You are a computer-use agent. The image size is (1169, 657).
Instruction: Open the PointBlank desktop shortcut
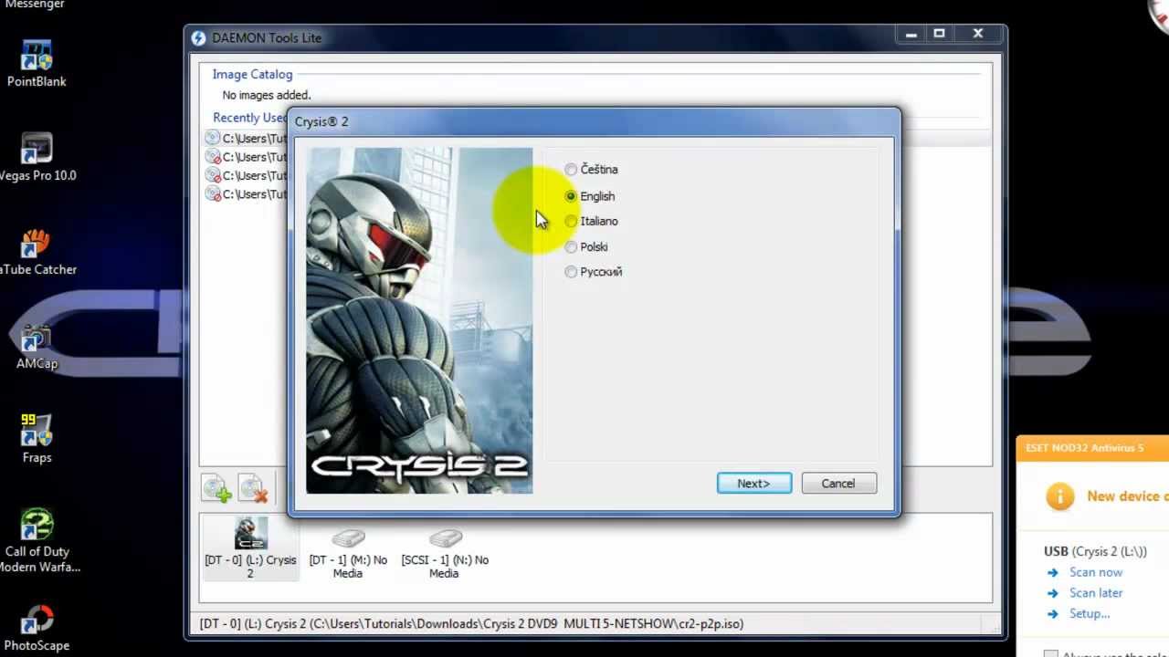click(37, 64)
